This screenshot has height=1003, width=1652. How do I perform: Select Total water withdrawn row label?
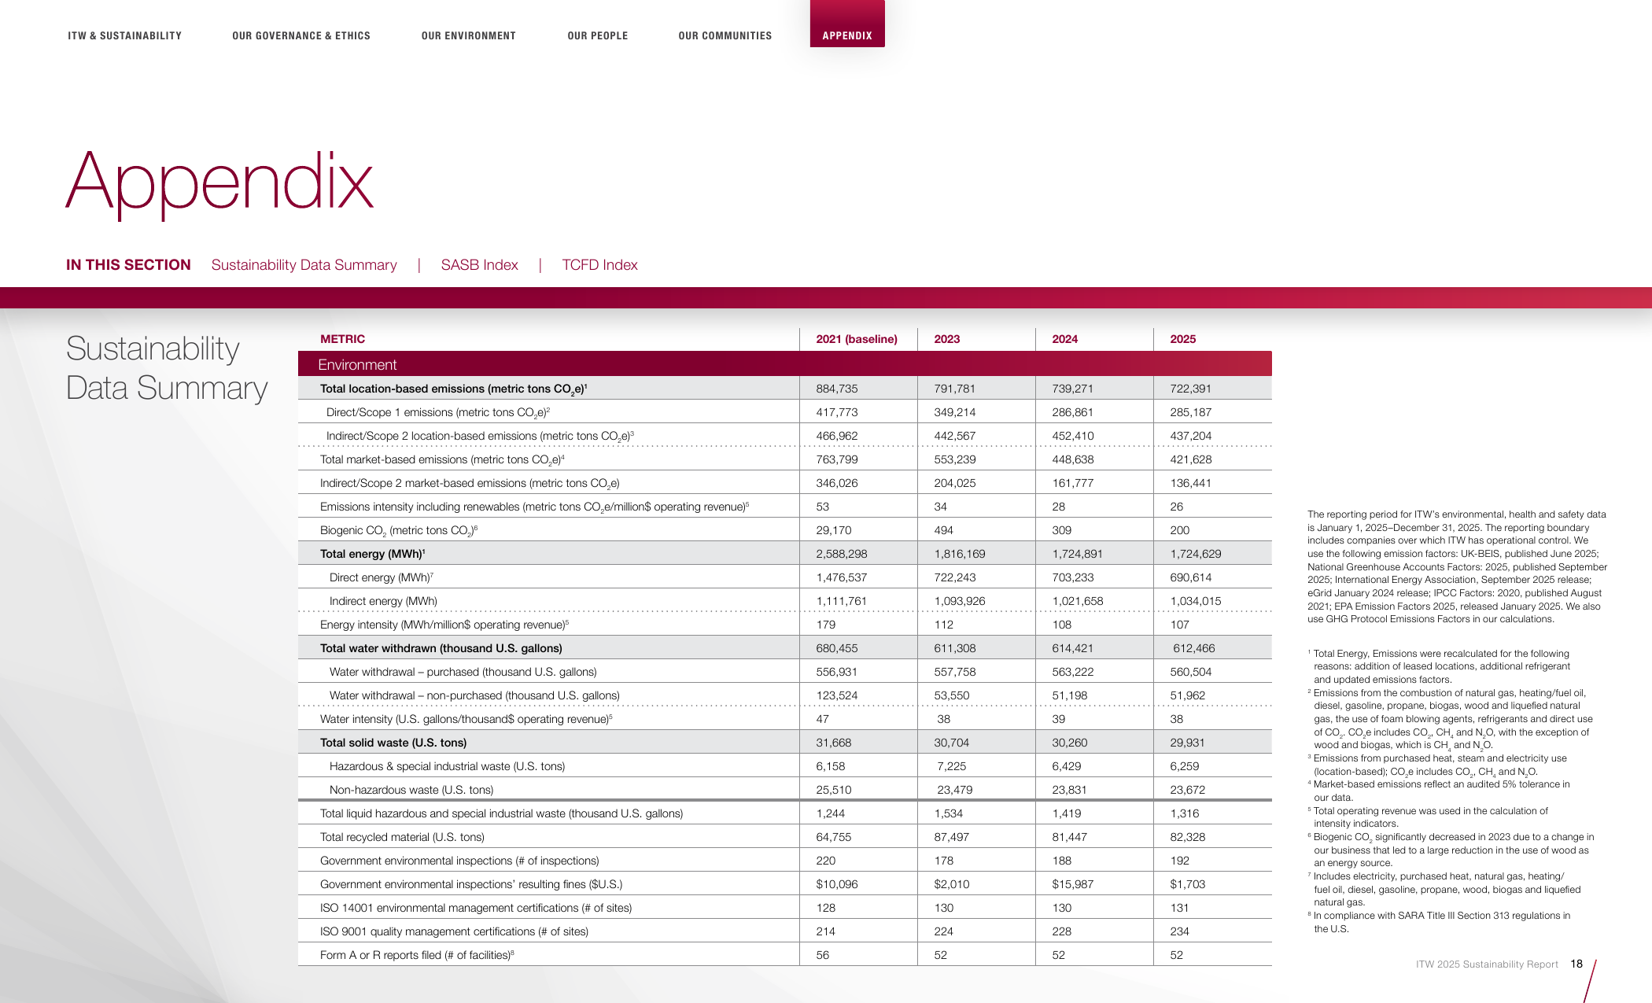point(441,648)
